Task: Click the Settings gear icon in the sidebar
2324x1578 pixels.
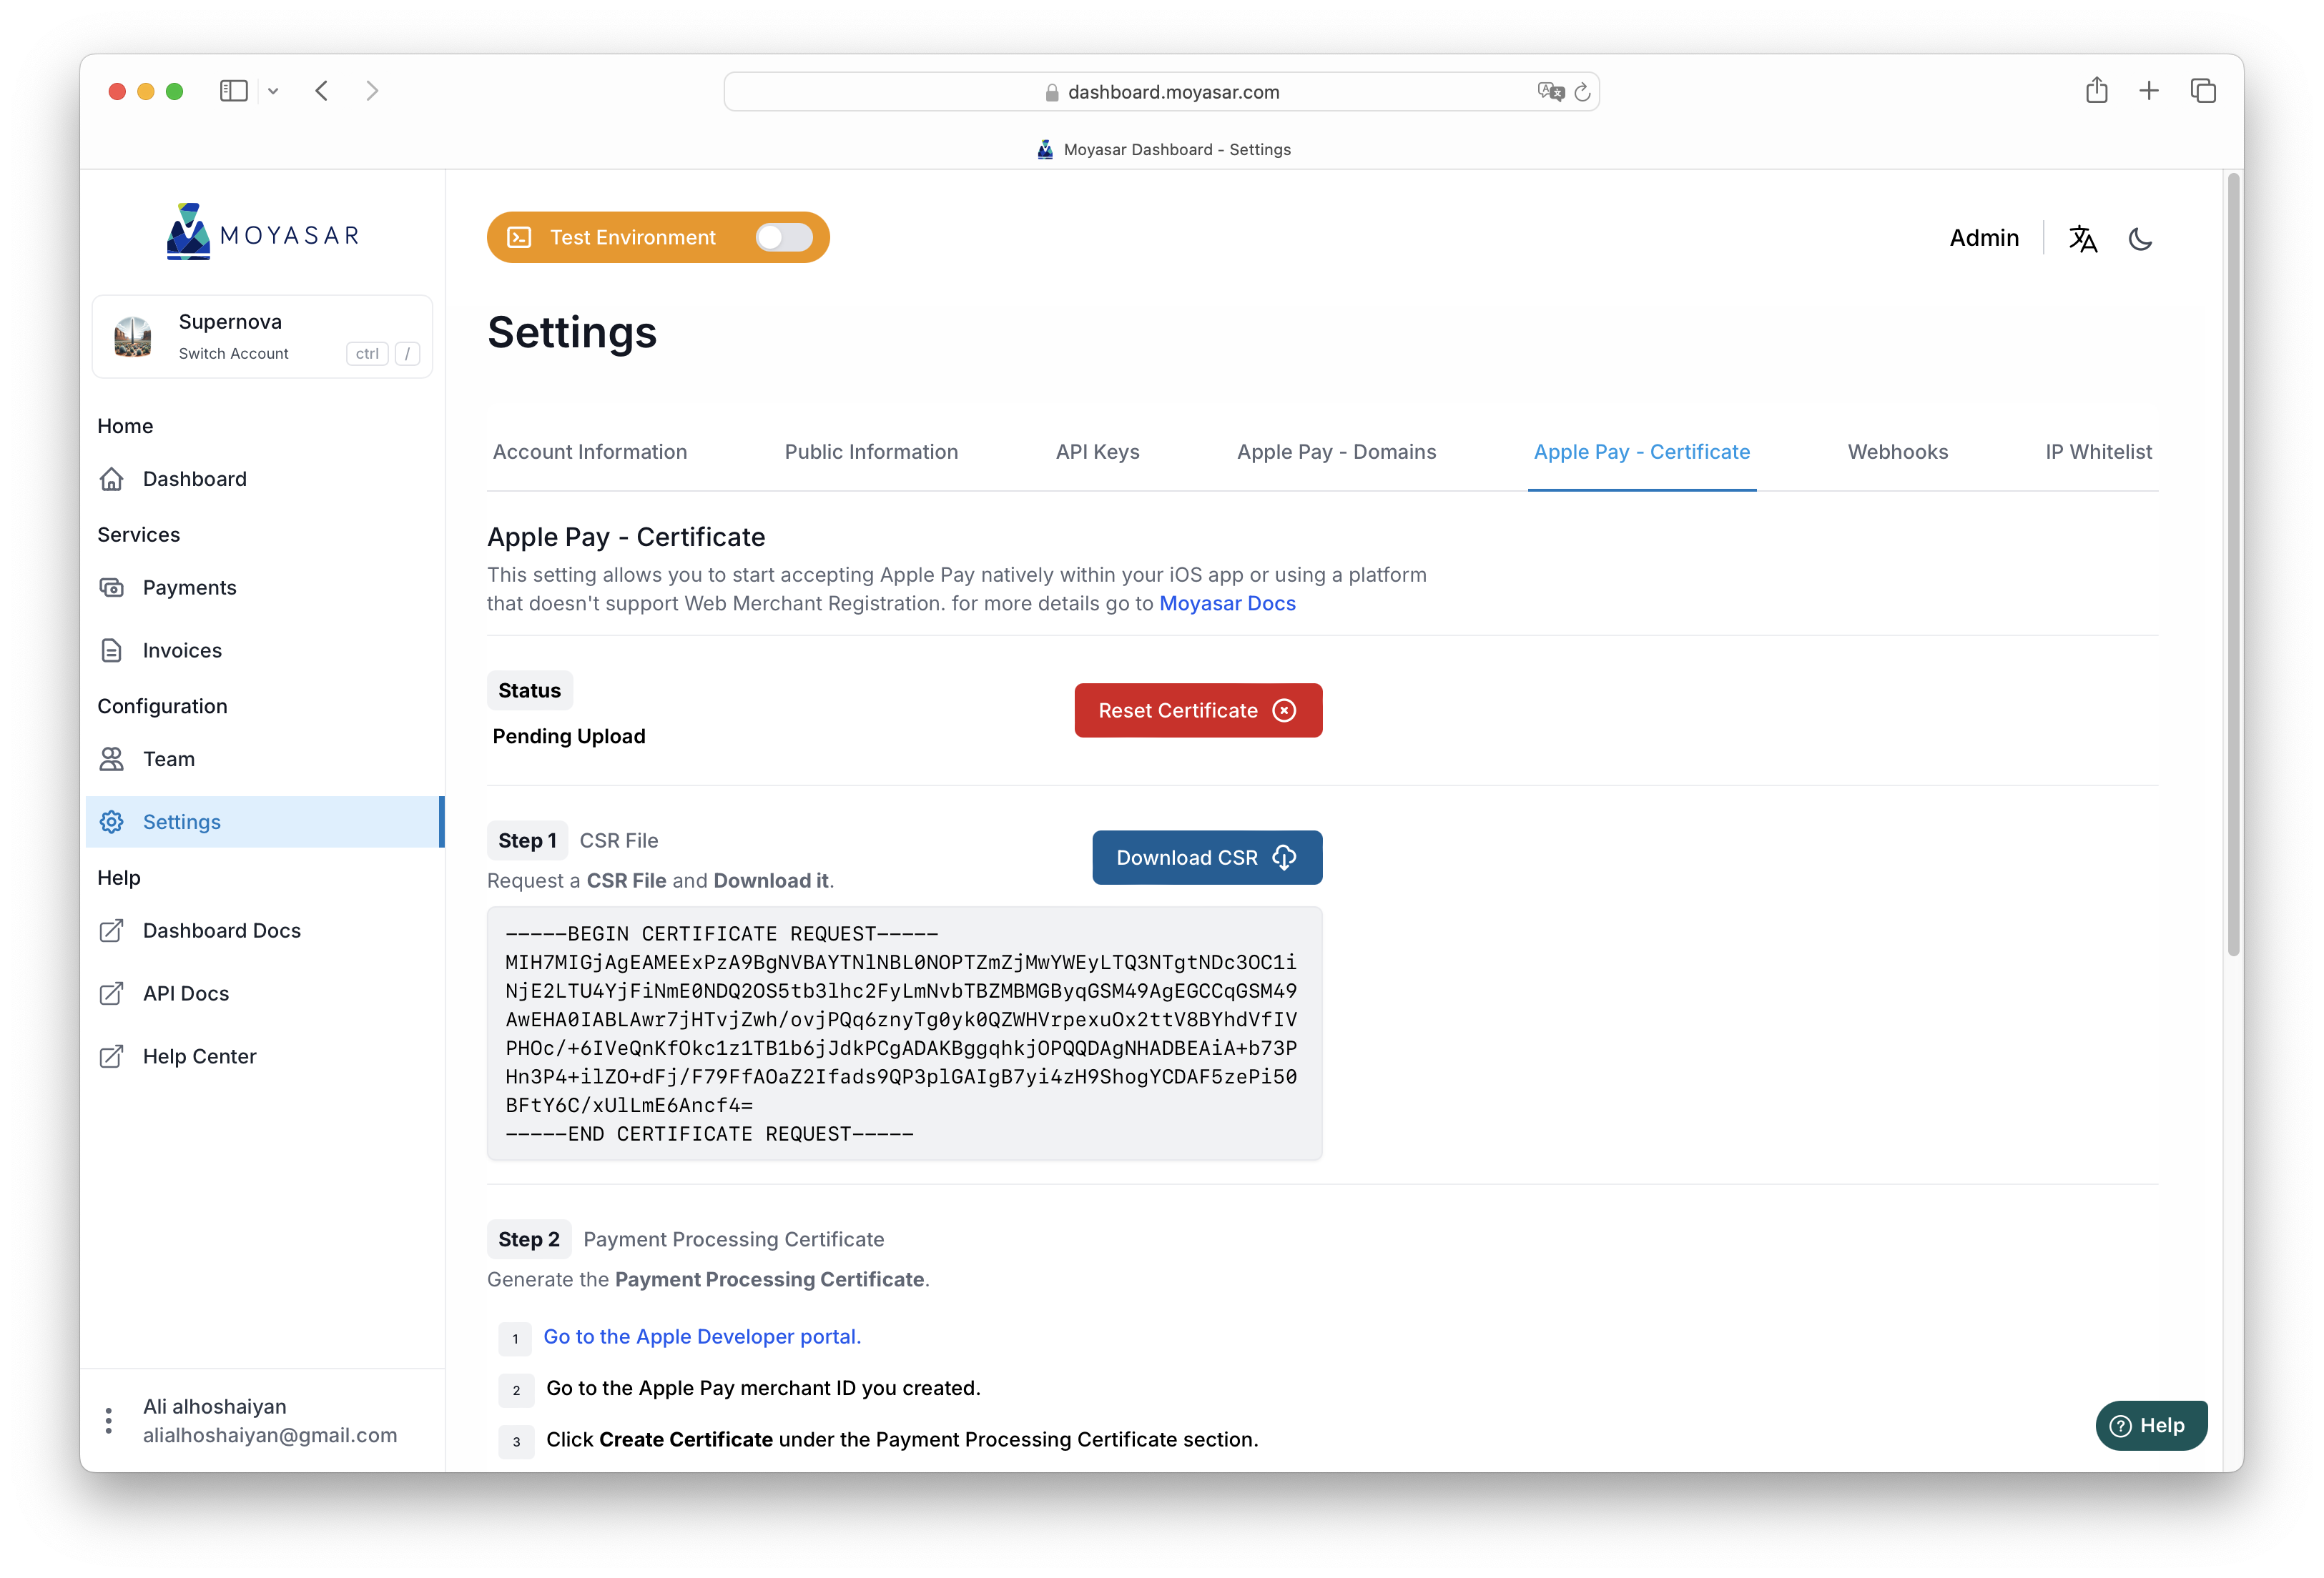Action: tap(112, 821)
